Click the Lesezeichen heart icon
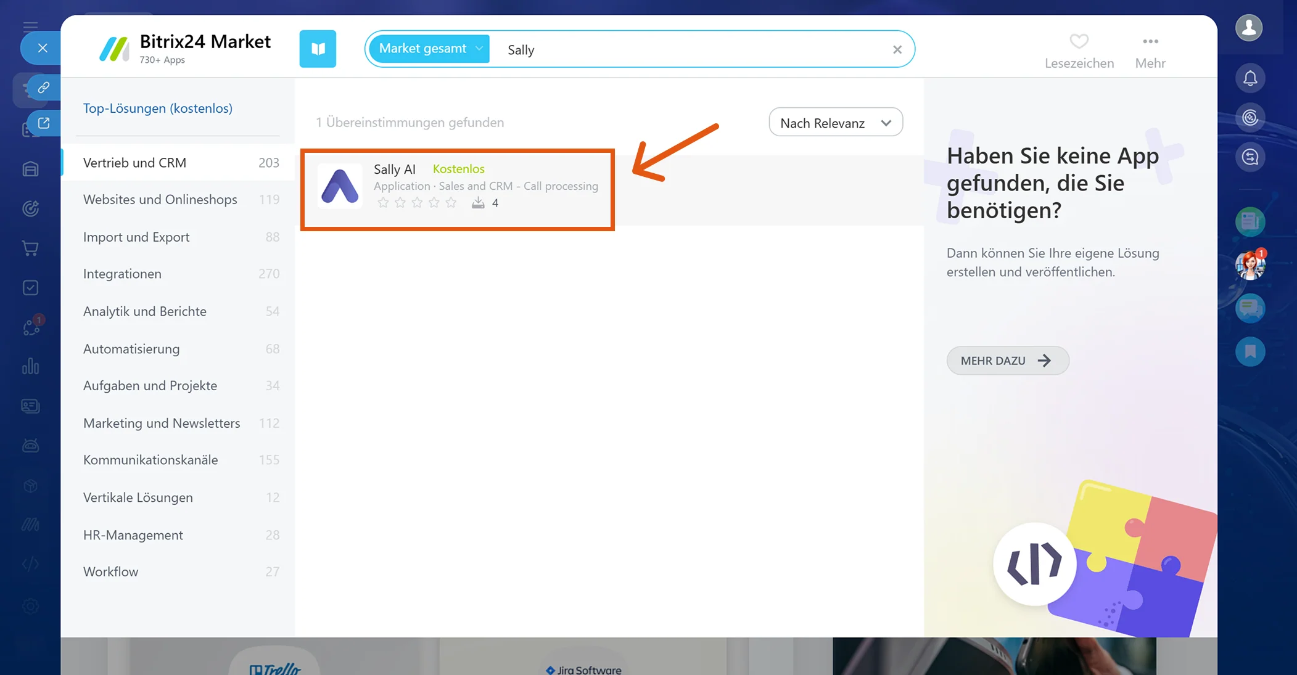Viewport: 1297px width, 675px height. click(x=1079, y=41)
